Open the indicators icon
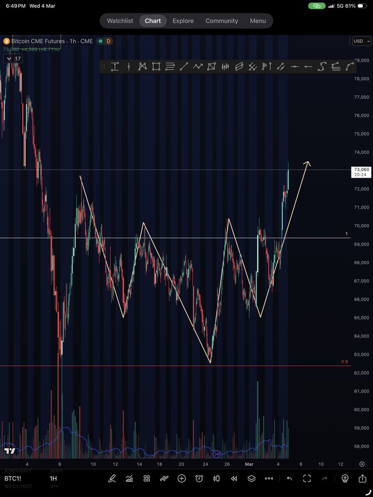The height and width of the screenshot is (497, 373). click(x=165, y=478)
